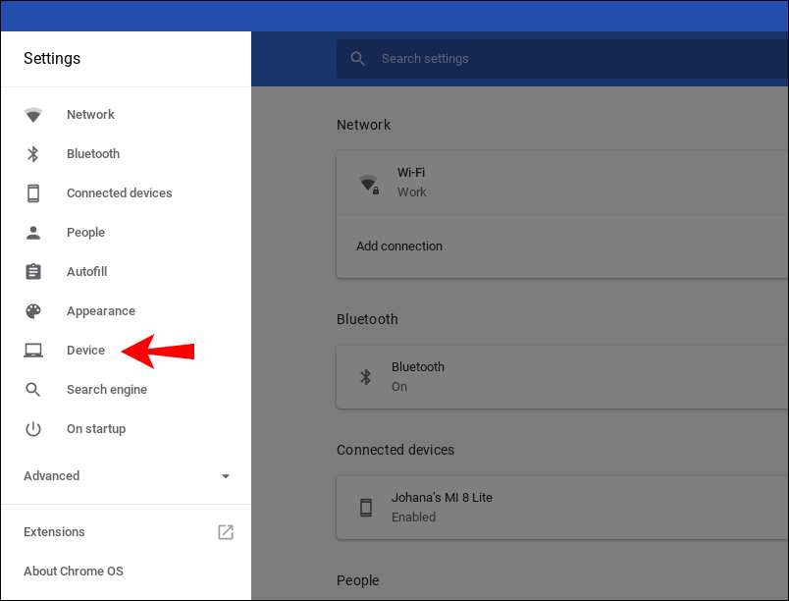Click the Appearance palette icon

pyautogui.click(x=33, y=311)
